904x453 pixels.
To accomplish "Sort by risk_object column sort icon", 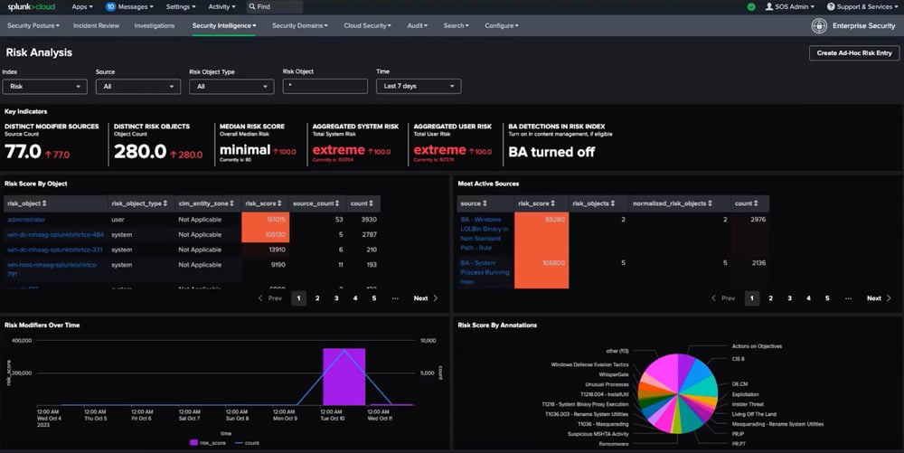I will click(x=44, y=203).
